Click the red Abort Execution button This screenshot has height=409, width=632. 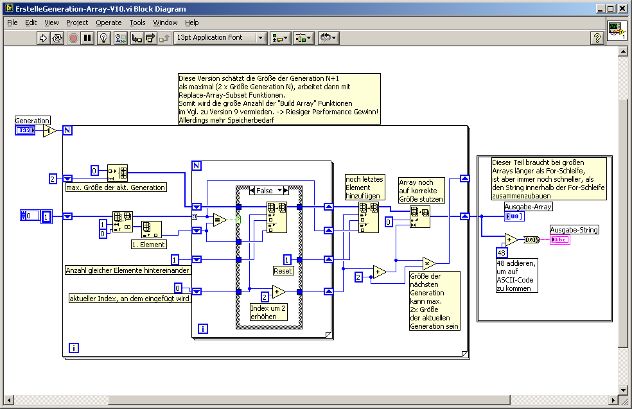tap(73, 39)
